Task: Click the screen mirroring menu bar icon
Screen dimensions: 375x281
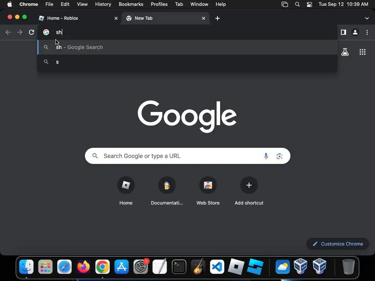Action: pyautogui.click(x=285, y=4)
